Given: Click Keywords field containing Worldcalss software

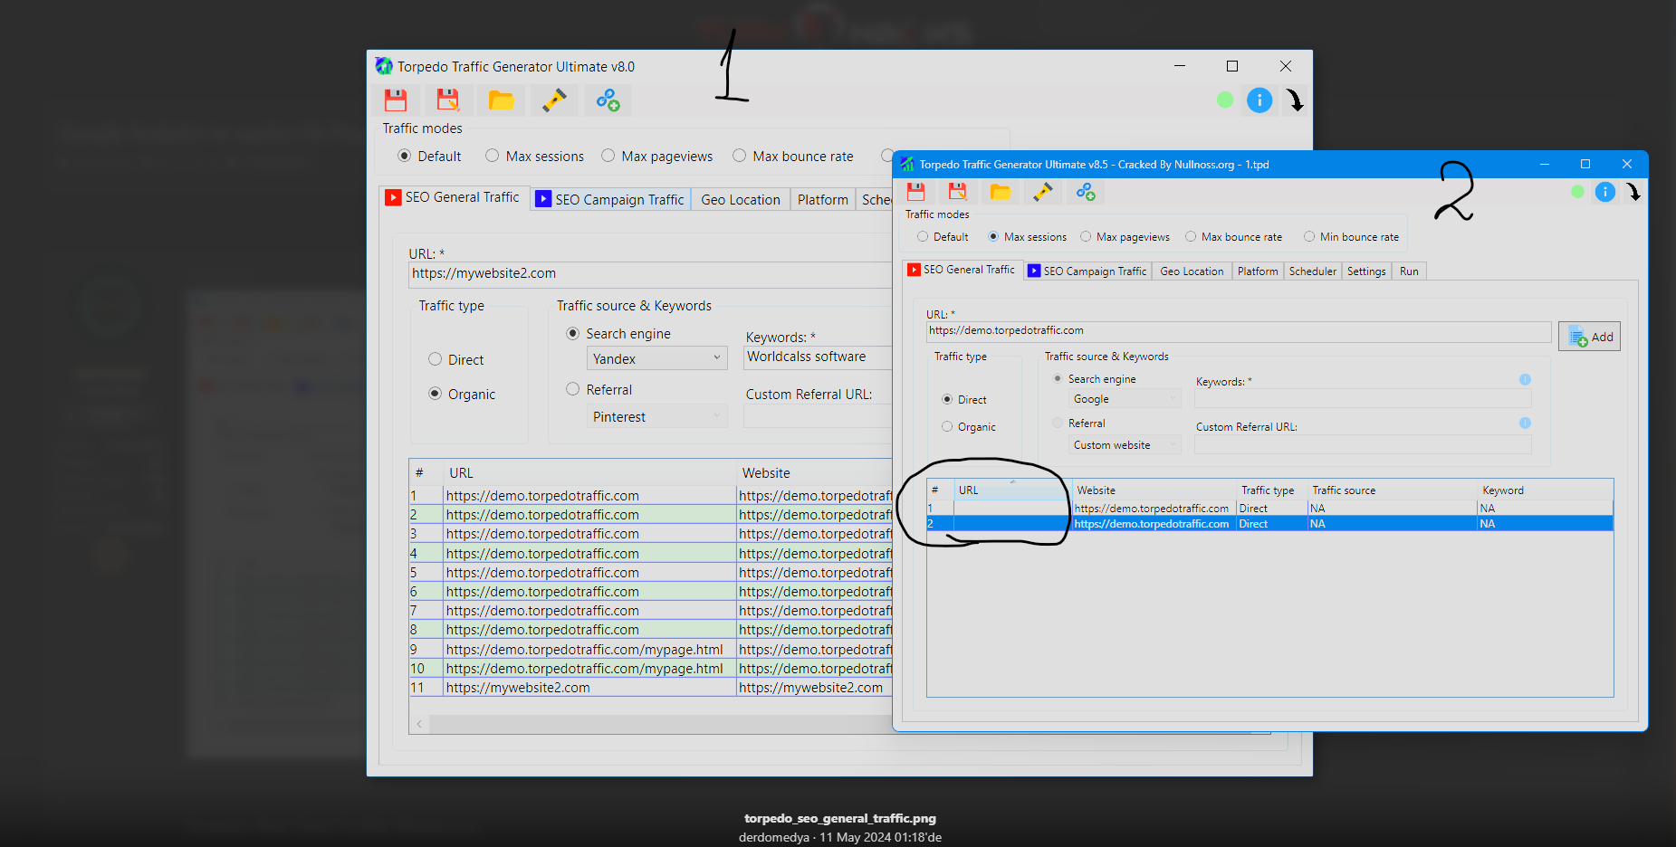Looking at the screenshot, I should [x=818, y=357].
